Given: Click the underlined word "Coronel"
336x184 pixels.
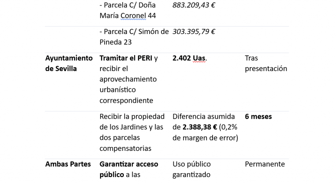Looking at the screenshot, I should pyautogui.click(x=133, y=16).
